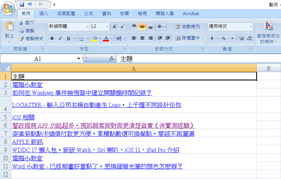The height and width of the screenshot is (179, 281).
Task: Align text to bottom
Action: tap(150, 27)
